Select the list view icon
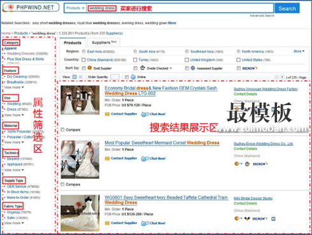 pyautogui.click(x=74, y=77)
